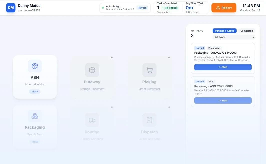
Task: Open the Dispatch clipboard icon
Action: 149,120
